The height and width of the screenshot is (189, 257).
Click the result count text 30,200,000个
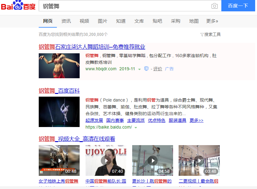point(96,35)
